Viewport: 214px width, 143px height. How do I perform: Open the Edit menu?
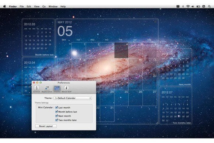29,6
